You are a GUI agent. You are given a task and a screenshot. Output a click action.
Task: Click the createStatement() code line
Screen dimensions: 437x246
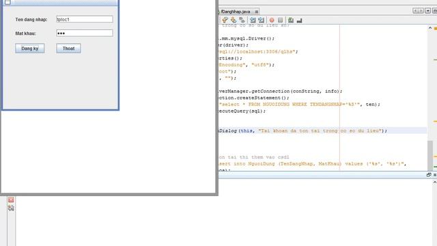pos(254,98)
